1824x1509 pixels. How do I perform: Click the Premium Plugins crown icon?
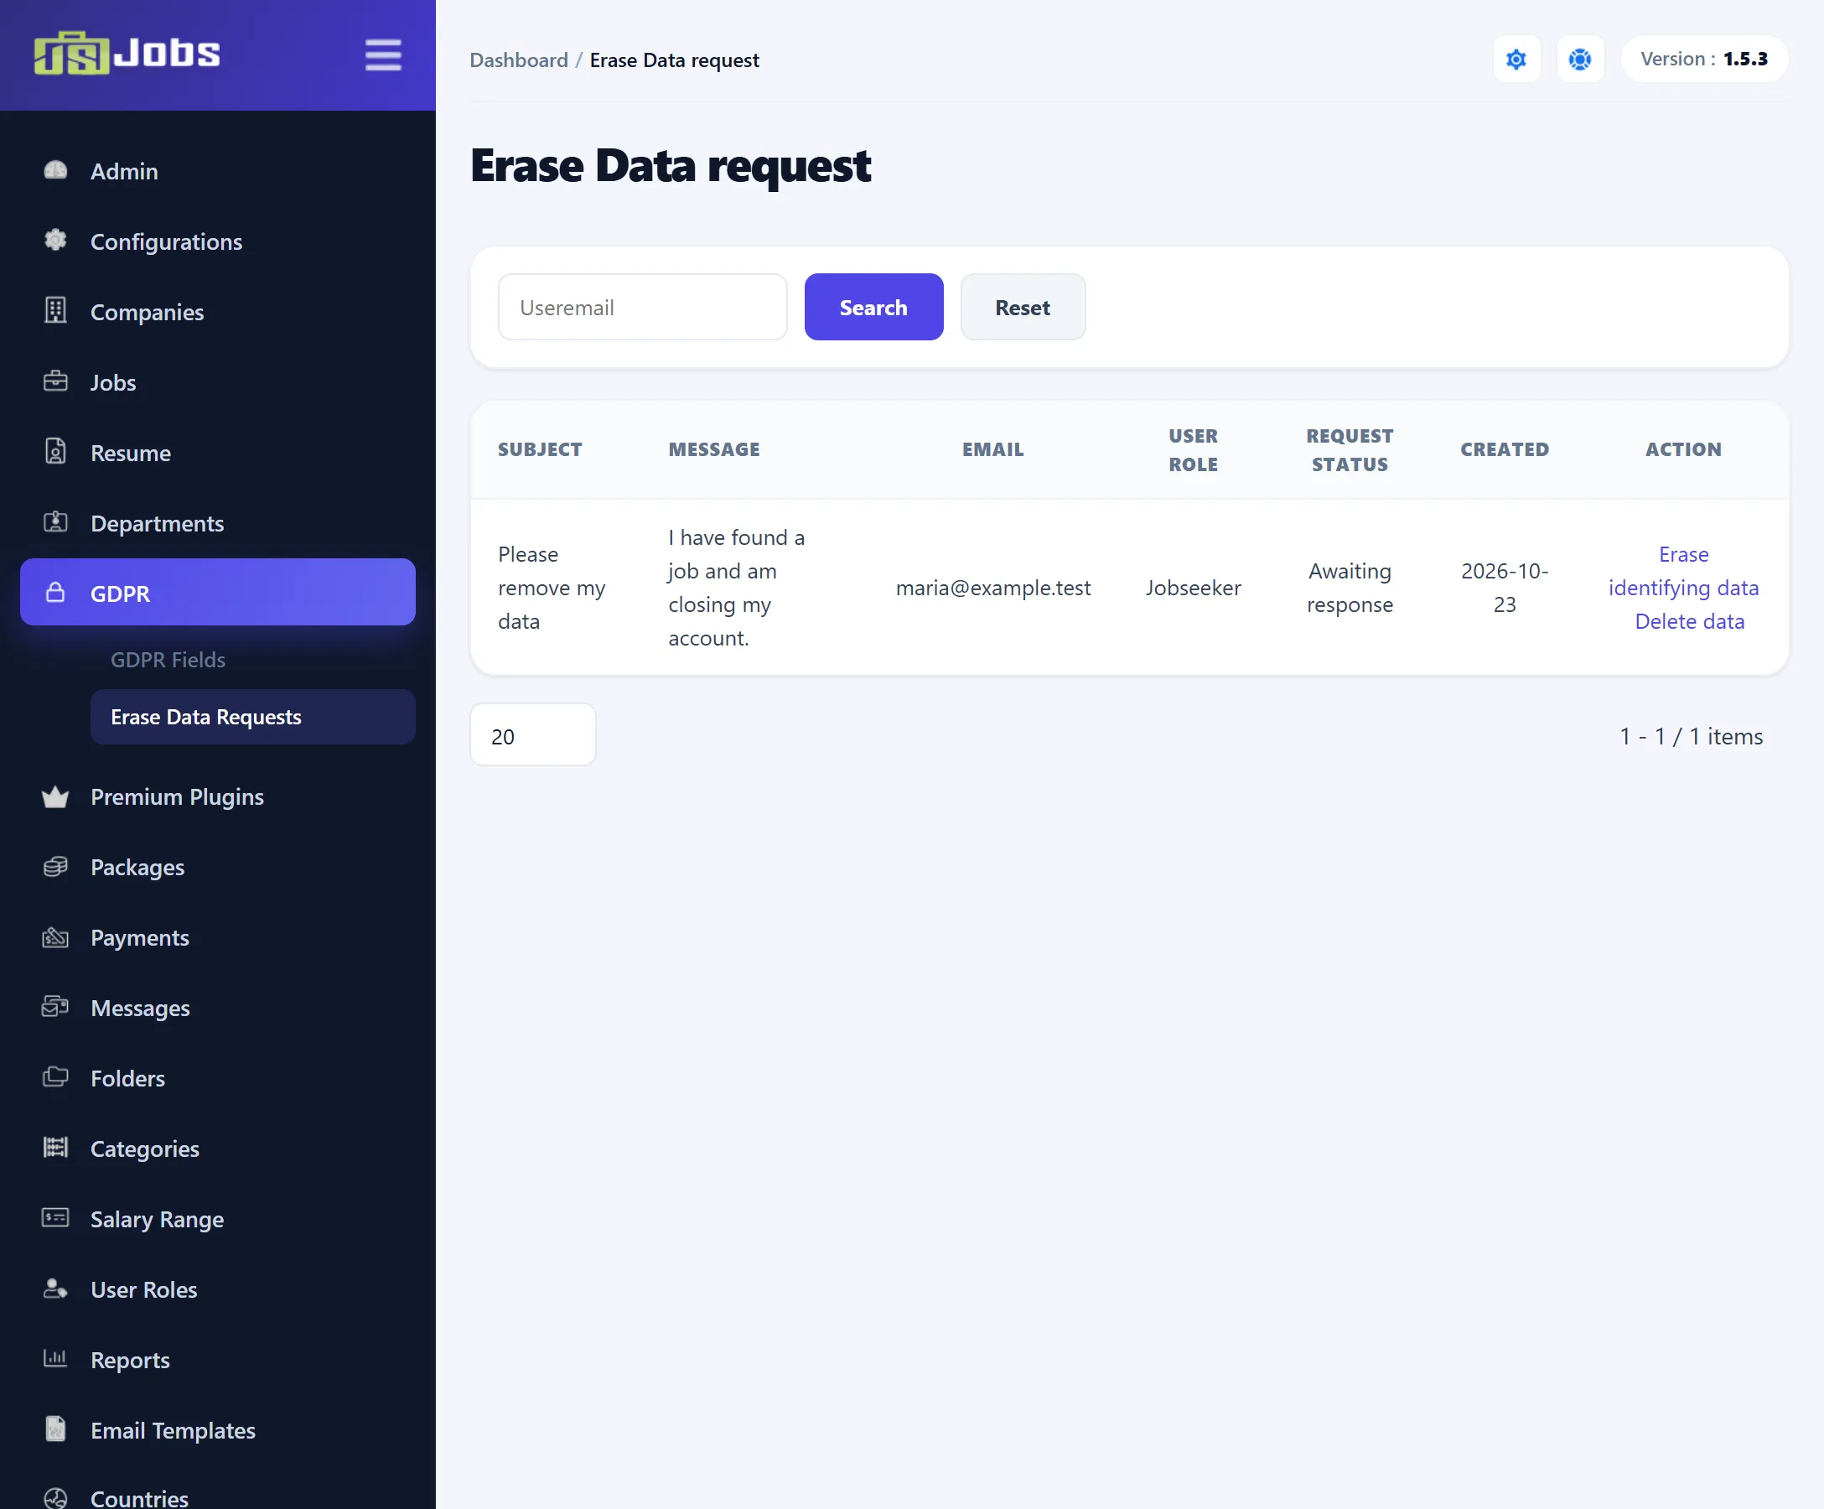55,796
